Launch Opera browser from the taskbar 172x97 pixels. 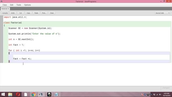click(18, 94)
